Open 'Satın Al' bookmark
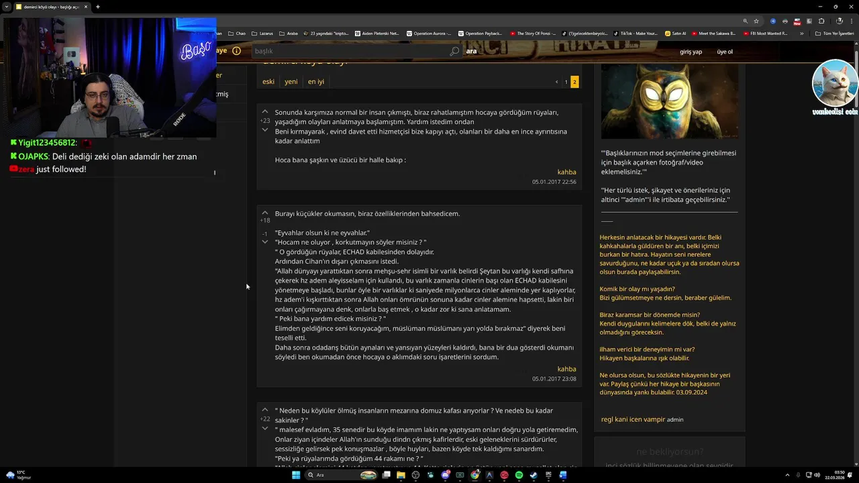This screenshot has height=483, width=859. pyautogui.click(x=675, y=33)
